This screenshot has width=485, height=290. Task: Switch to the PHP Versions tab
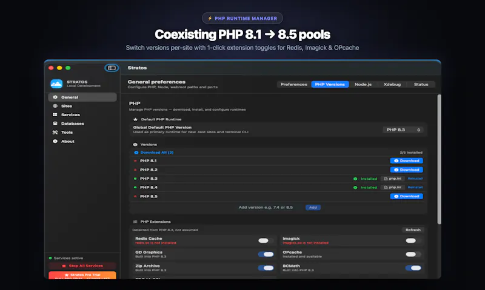point(330,84)
